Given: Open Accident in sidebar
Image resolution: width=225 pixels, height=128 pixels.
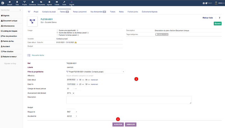Looking at the screenshot, I should [x=5, y=47].
